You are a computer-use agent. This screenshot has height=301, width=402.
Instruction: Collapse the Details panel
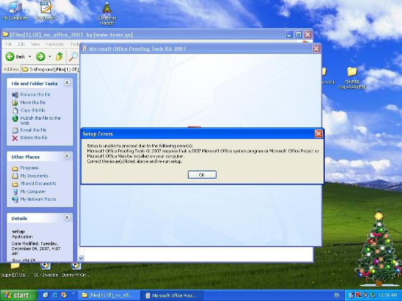[x=67, y=218]
